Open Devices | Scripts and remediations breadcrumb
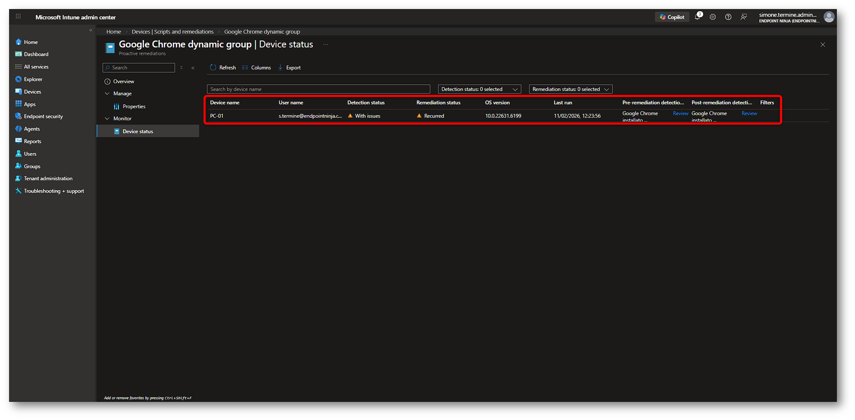 [172, 32]
